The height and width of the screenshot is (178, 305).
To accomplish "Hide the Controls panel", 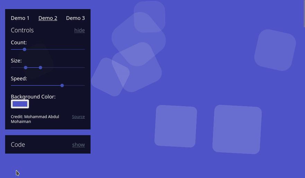I will click(80, 30).
